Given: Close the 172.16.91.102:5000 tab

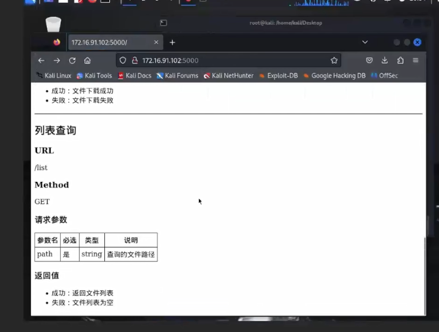Looking at the screenshot, I should (x=156, y=42).
